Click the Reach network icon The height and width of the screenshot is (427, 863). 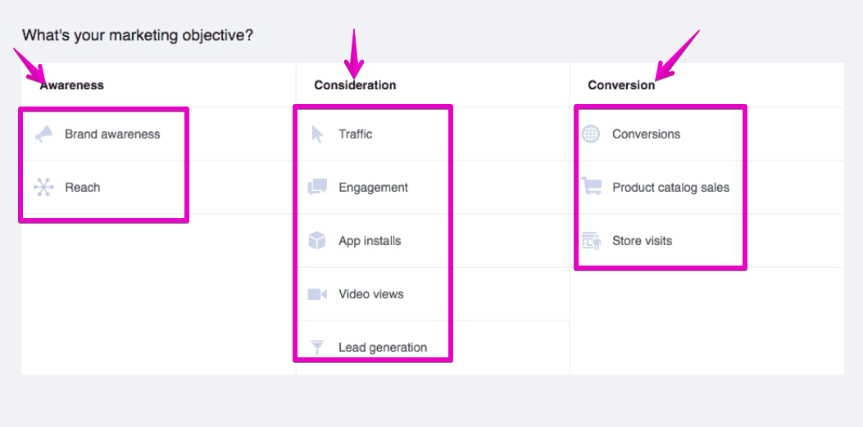click(43, 188)
